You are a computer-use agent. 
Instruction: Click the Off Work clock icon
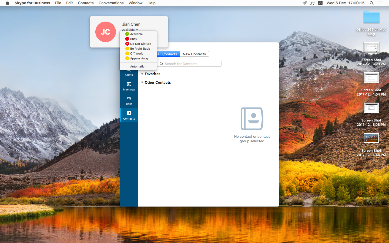point(127,53)
